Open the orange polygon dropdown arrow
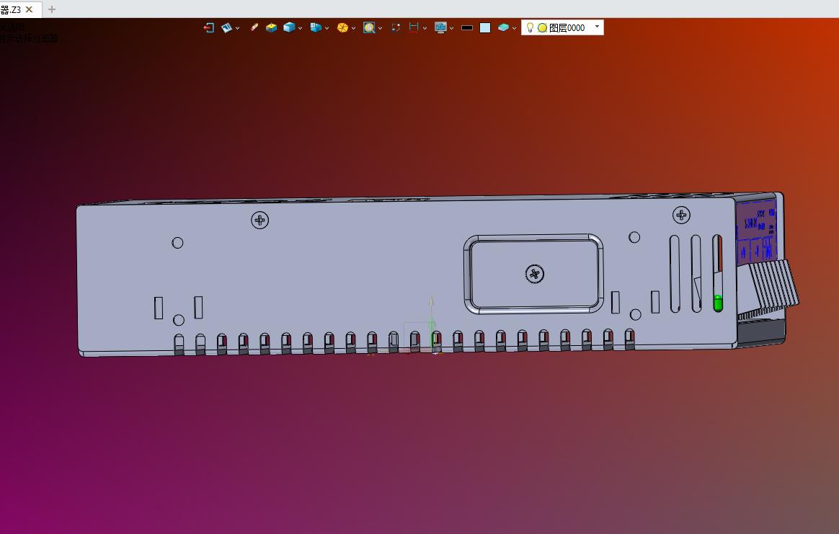839x534 pixels. (354, 28)
